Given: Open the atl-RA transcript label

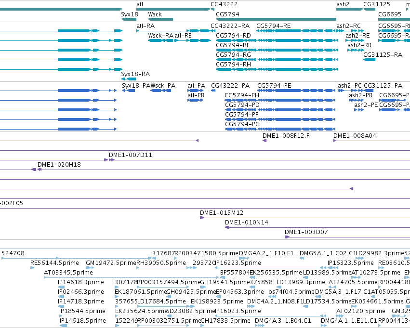Looking at the screenshot, I should point(145,26).
